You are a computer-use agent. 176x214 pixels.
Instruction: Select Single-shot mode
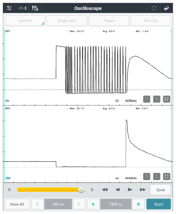coord(67,20)
